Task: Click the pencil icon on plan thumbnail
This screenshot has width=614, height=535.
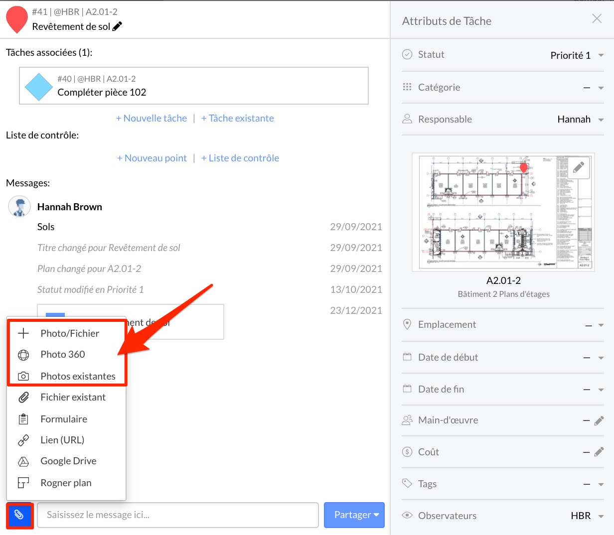Action: [x=579, y=167]
